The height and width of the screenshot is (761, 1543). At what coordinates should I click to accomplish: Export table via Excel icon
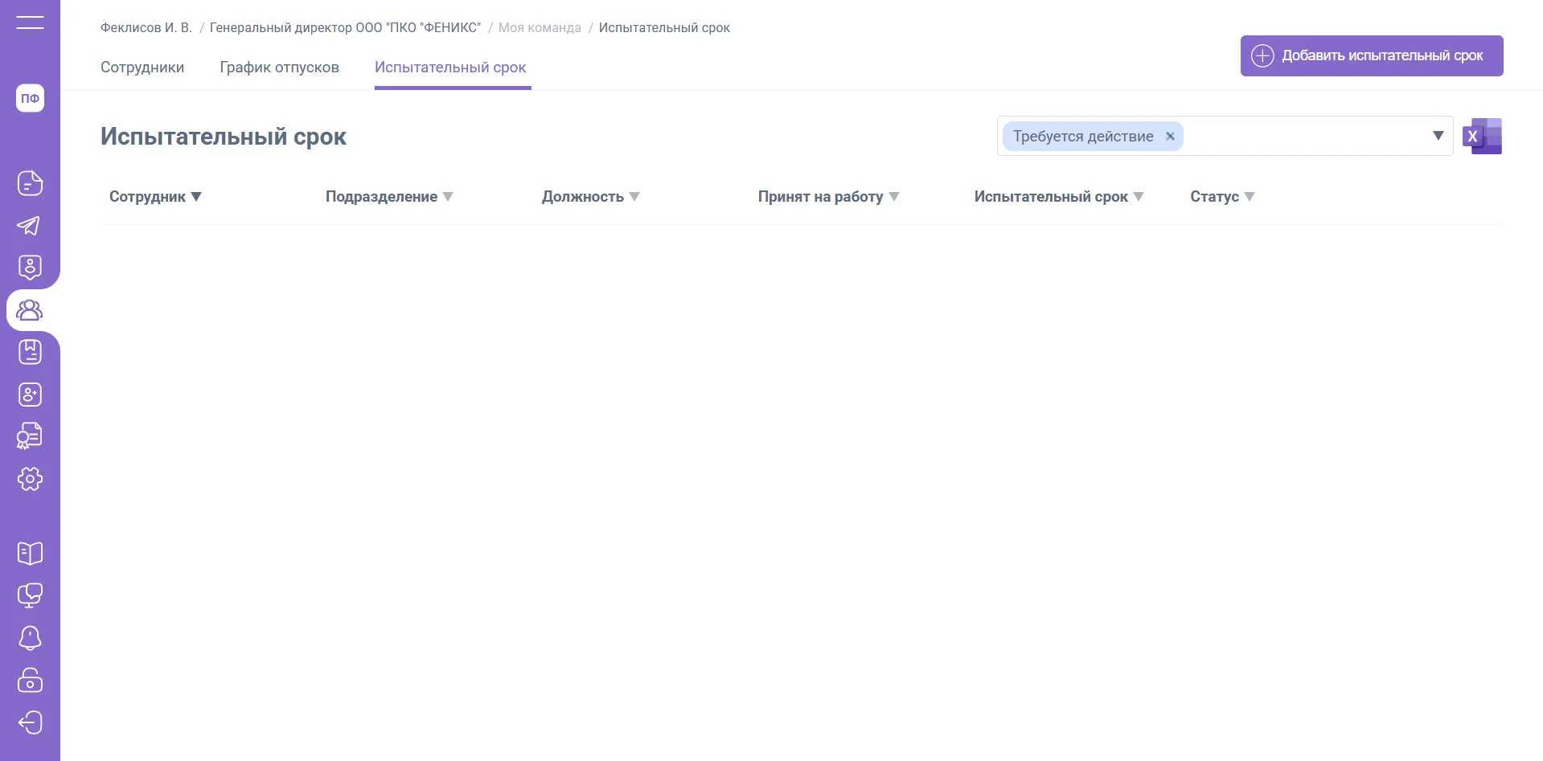tap(1482, 137)
